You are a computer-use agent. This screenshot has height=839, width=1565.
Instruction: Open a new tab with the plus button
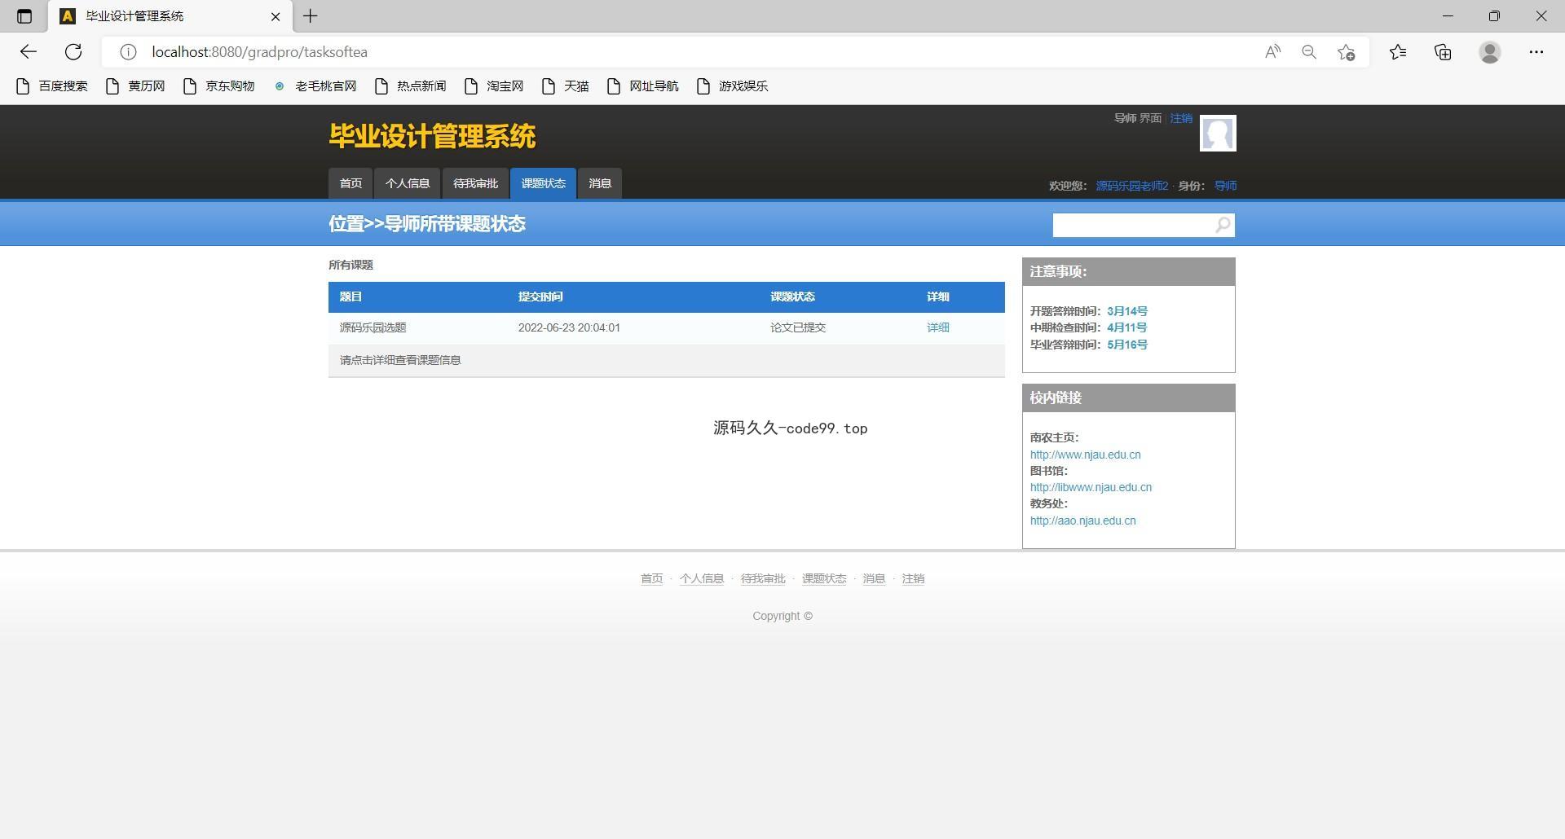tap(311, 16)
